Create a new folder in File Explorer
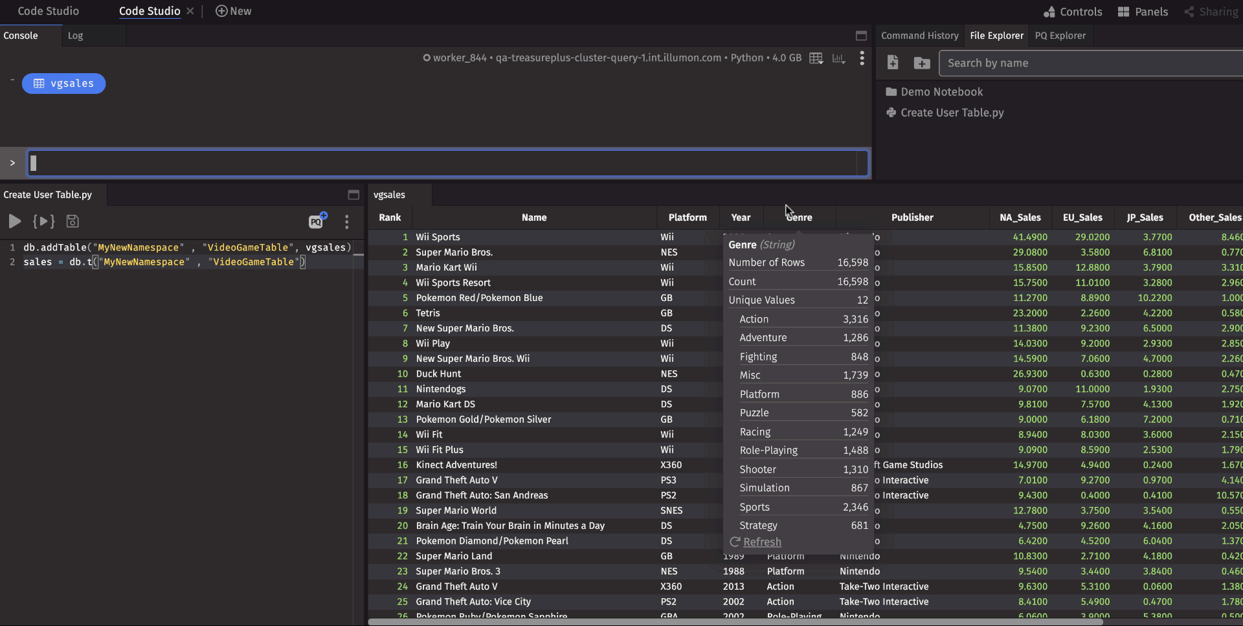This screenshot has height=626, width=1243. (922, 63)
